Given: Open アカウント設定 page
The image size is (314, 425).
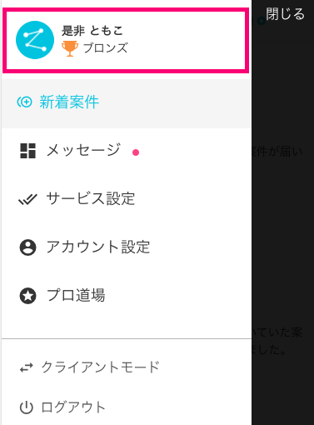Looking at the screenshot, I should [127, 247].
